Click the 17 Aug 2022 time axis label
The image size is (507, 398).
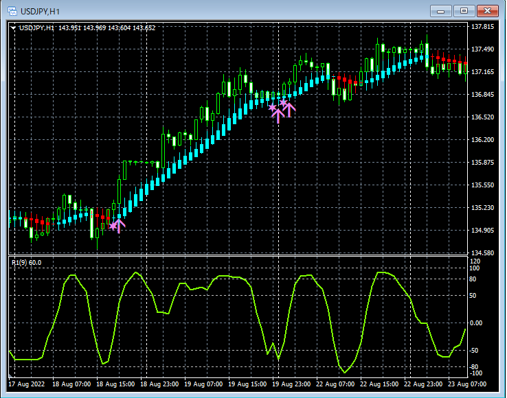coord(28,384)
